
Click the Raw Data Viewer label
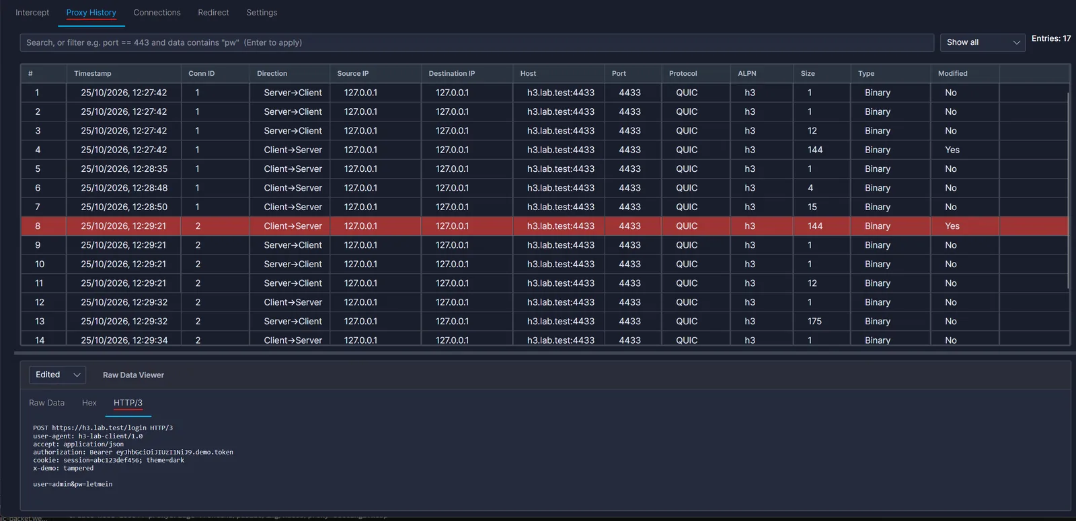click(x=133, y=375)
